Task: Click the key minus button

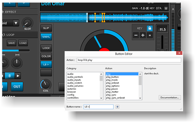Action: pos(136,35)
